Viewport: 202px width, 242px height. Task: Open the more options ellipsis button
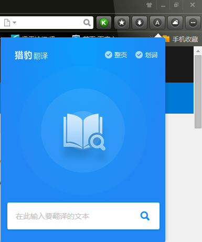pos(193,23)
